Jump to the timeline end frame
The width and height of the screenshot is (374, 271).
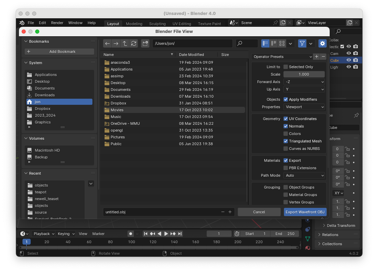click(180, 234)
